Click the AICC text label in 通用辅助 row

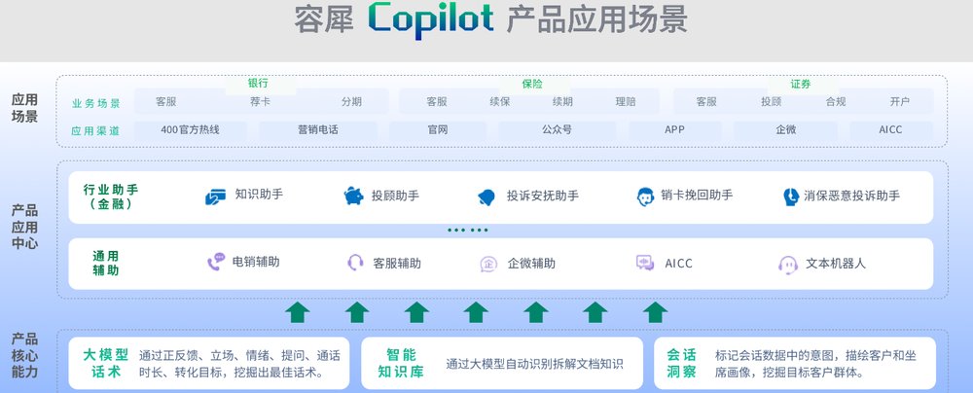coord(679,264)
